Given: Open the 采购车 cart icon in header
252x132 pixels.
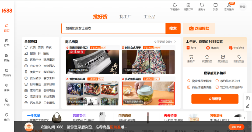Looking at the screenshot, I should 202,5.
